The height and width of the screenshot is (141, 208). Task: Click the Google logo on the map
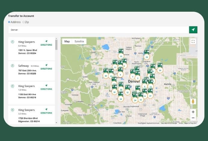pos(66,122)
